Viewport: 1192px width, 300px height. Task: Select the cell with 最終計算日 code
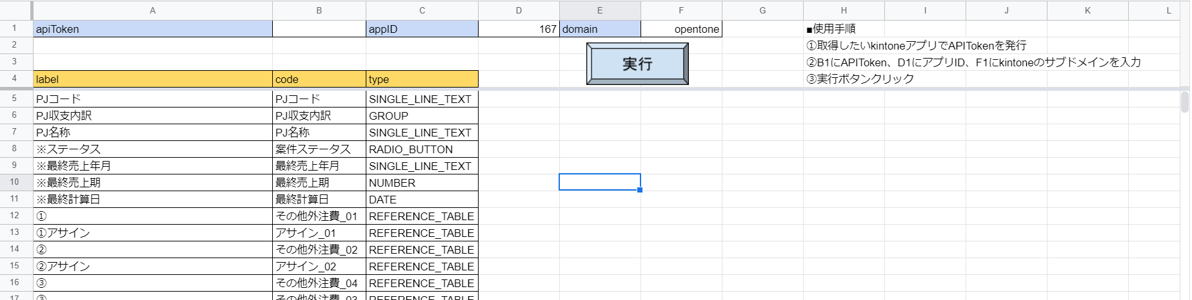point(319,200)
